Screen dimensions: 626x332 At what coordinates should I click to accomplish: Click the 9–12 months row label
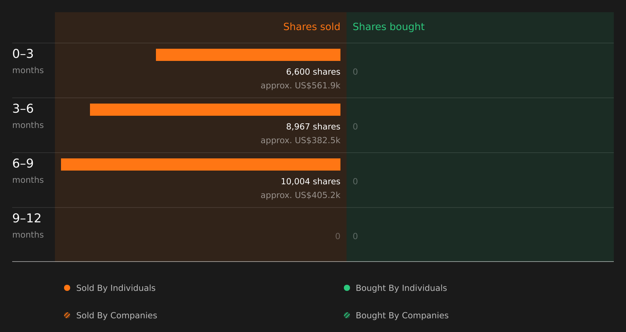click(x=28, y=226)
